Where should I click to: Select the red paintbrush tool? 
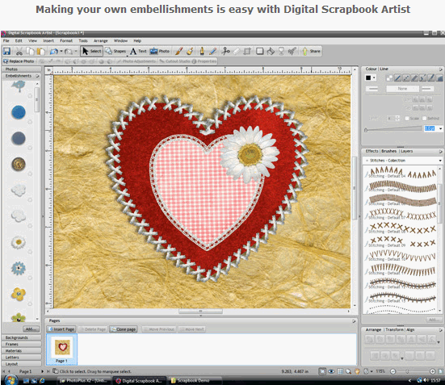pyautogui.click(x=178, y=51)
